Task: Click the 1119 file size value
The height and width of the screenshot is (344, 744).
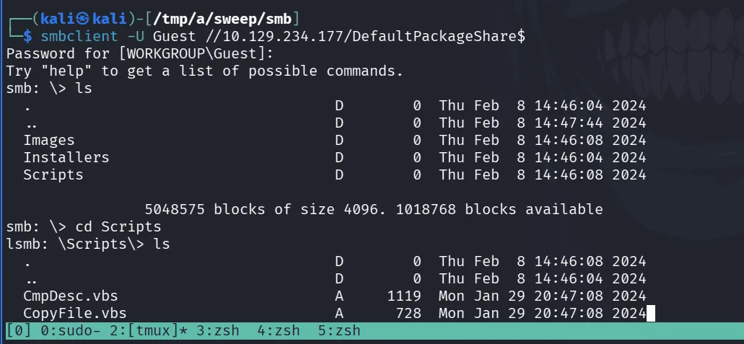Action: click(404, 296)
